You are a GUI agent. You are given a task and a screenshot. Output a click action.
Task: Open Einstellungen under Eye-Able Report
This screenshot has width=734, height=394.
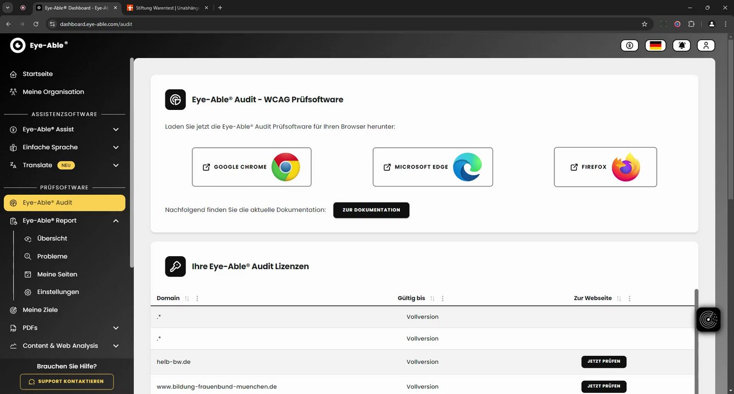click(x=58, y=292)
